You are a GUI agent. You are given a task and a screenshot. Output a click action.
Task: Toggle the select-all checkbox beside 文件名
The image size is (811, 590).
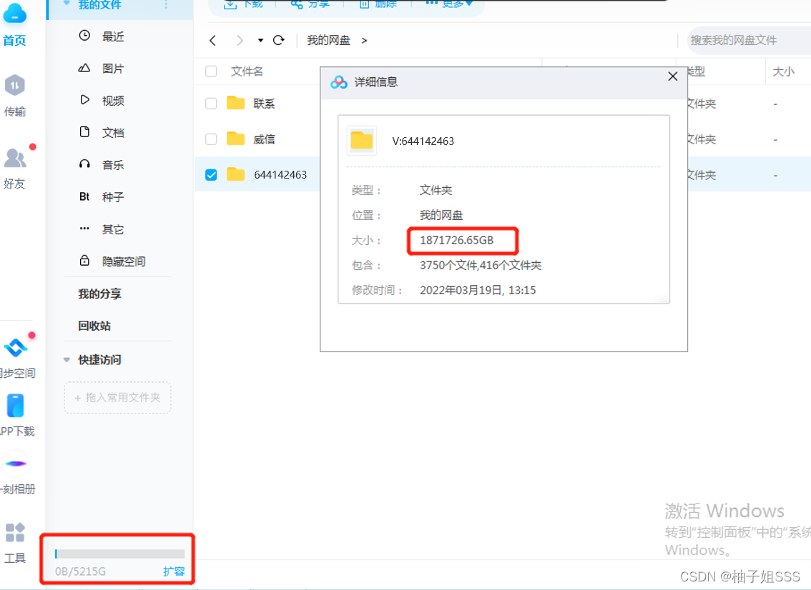pos(211,71)
